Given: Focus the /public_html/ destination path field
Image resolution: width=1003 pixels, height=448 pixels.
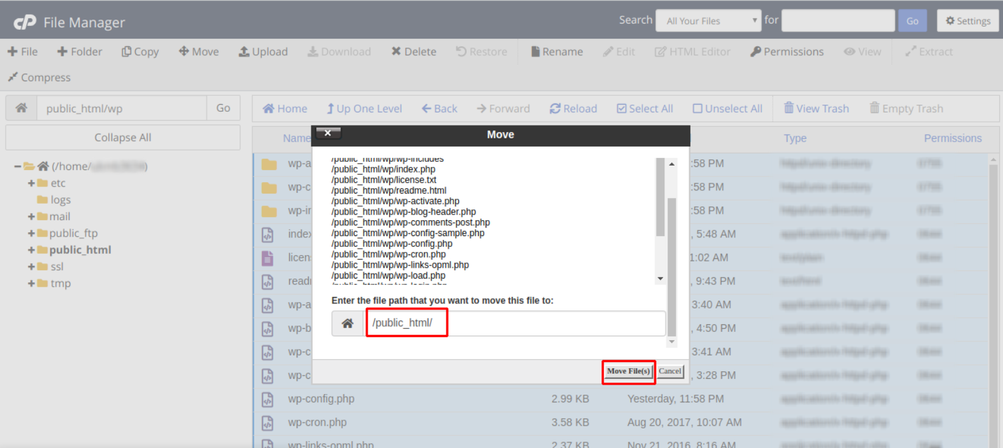Looking at the screenshot, I should click(x=515, y=323).
